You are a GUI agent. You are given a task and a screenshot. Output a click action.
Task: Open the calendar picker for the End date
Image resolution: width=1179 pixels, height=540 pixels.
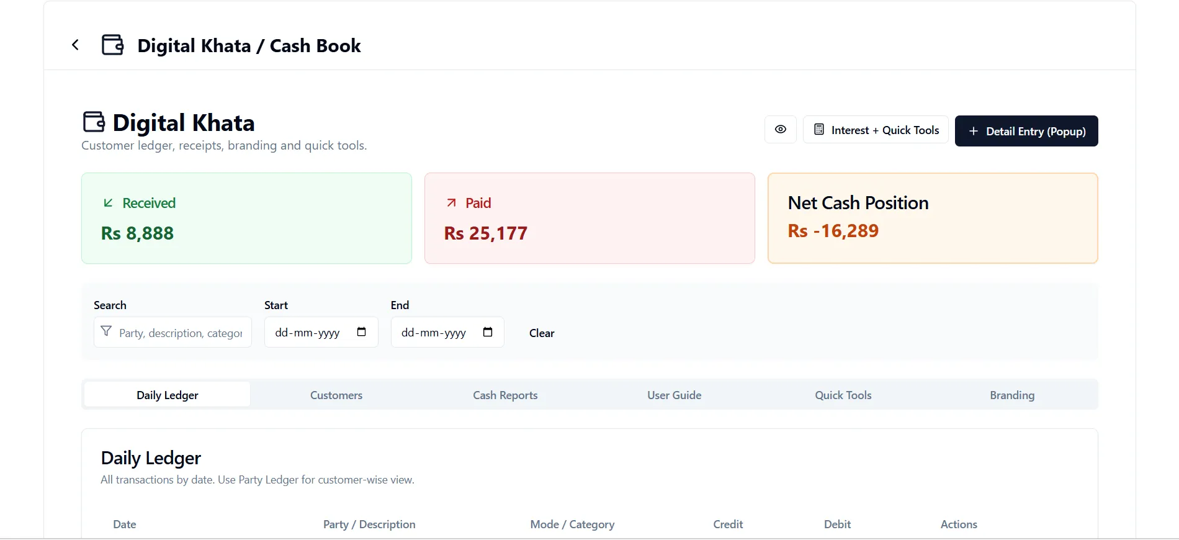coord(488,332)
